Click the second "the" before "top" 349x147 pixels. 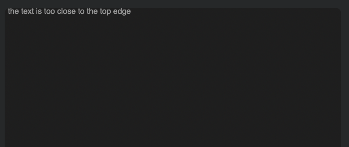[92, 12]
